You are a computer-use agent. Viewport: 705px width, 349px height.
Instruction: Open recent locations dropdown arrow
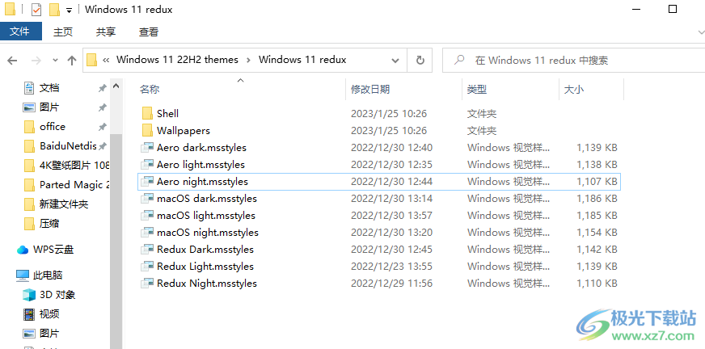[x=55, y=61]
